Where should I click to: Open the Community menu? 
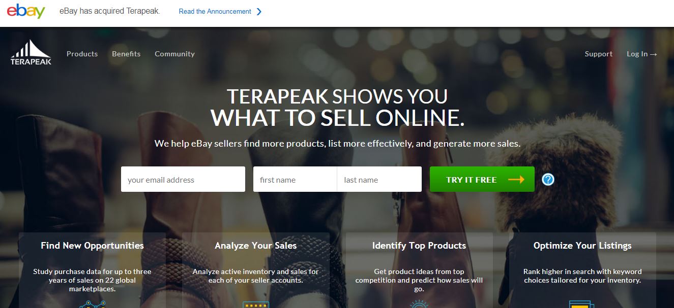pos(174,54)
